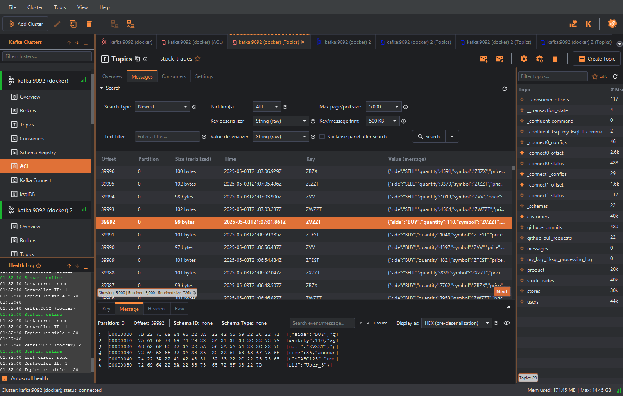Viewport: 623px width, 396px height.
Task: Click the gear with refresh icon
Action: pyautogui.click(x=539, y=59)
